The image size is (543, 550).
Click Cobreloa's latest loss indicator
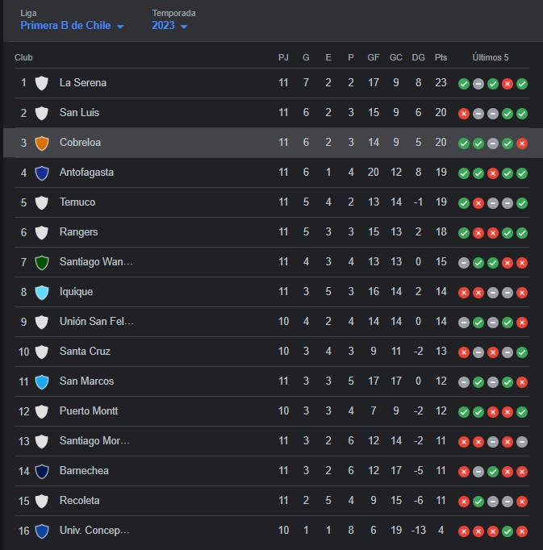(x=522, y=144)
